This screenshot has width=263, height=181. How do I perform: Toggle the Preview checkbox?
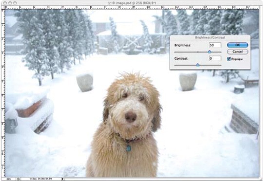(x=229, y=59)
